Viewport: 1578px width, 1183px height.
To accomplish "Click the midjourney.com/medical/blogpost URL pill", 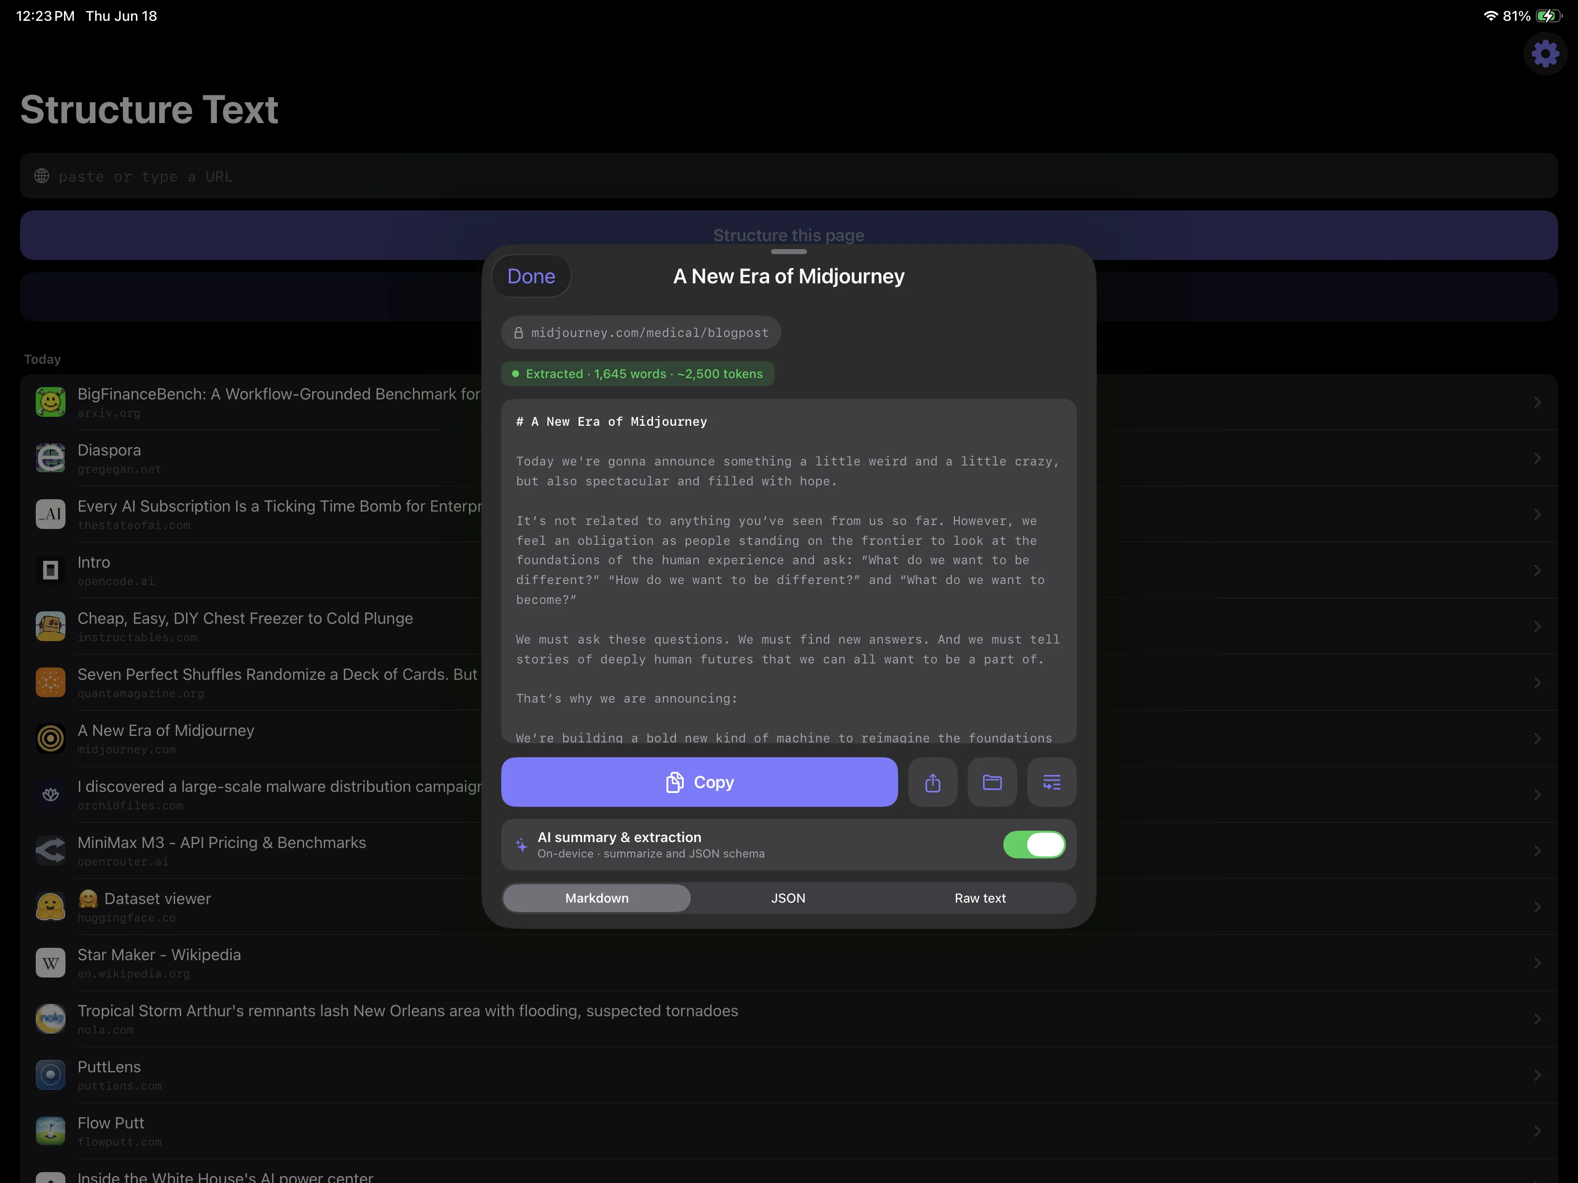I will click(641, 333).
